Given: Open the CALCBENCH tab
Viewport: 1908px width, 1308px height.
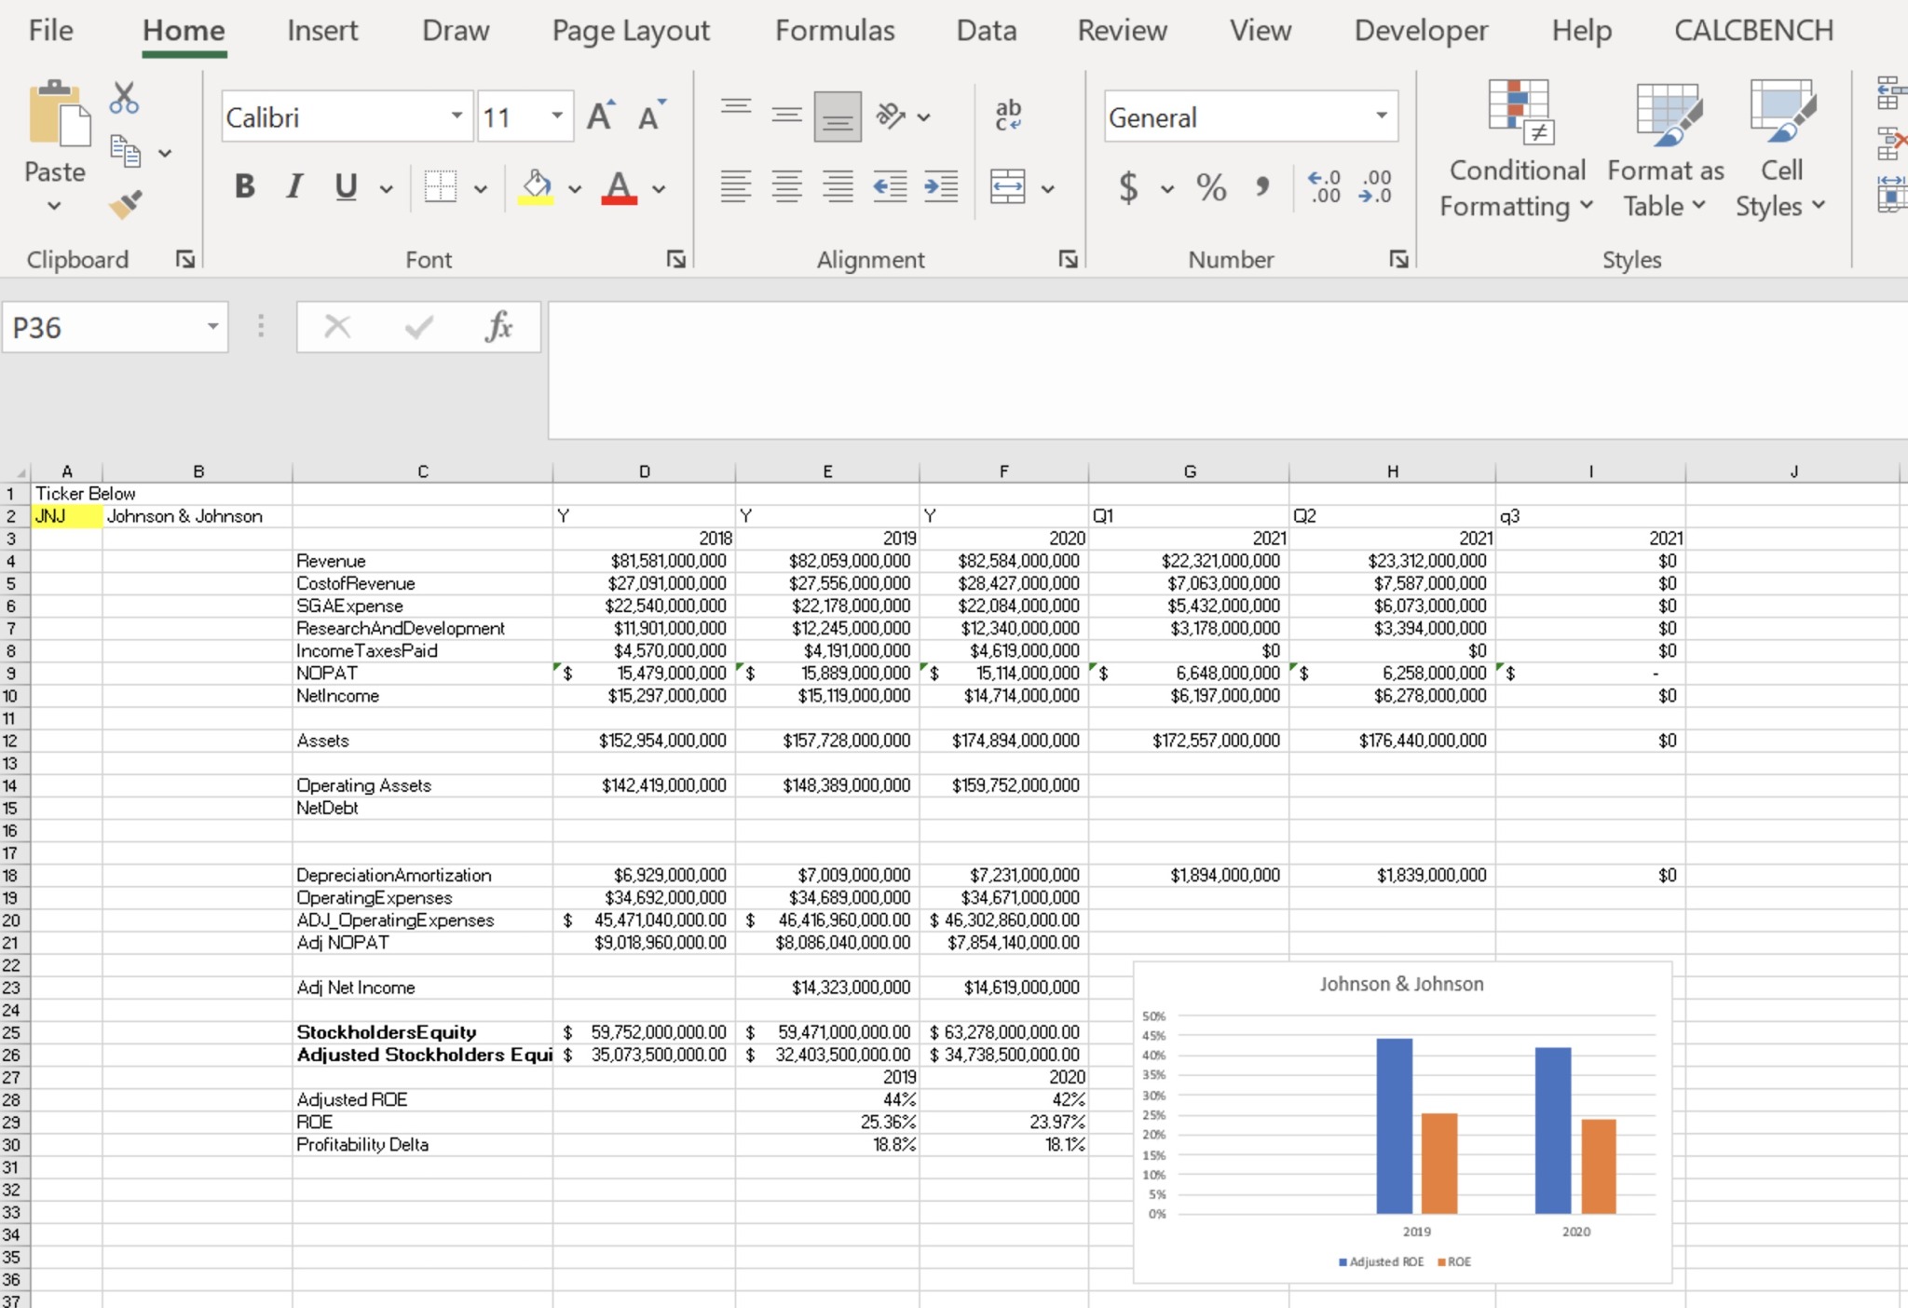Looking at the screenshot, I should (1753, 31).
